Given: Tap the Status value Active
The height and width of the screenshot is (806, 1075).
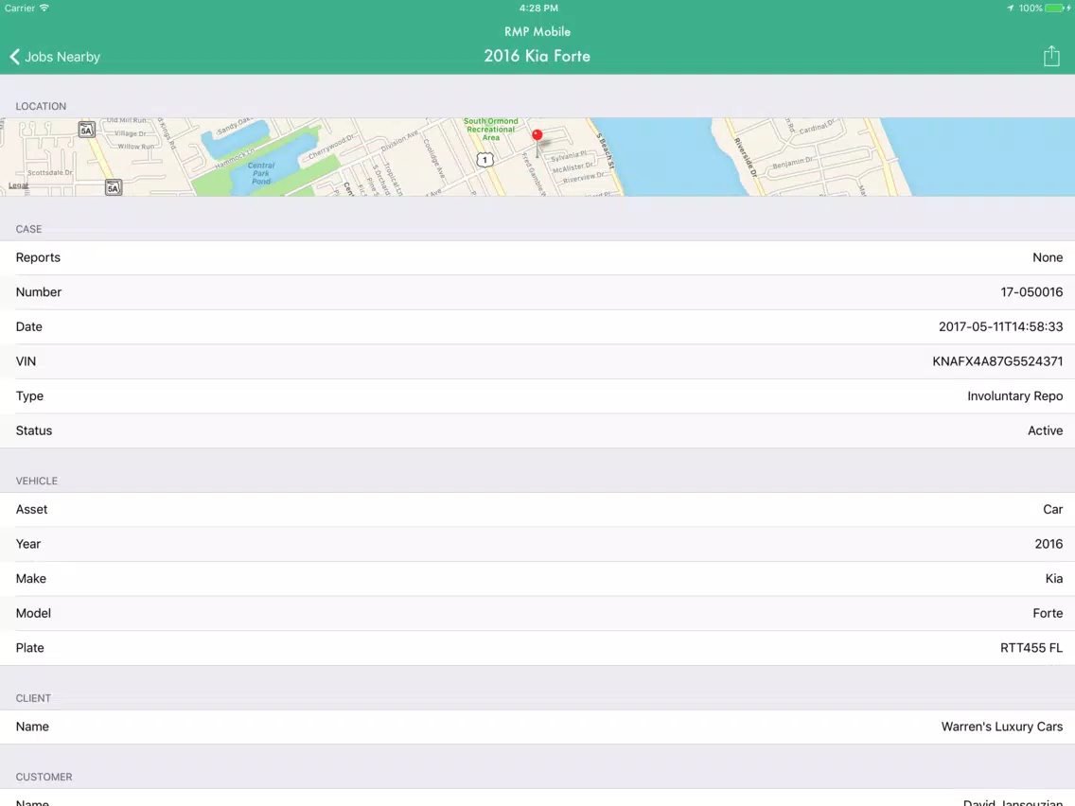Looking at the screenshot, I should [x=1045, y=430].
